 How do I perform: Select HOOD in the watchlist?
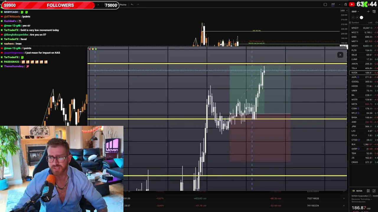coord(364,86)
